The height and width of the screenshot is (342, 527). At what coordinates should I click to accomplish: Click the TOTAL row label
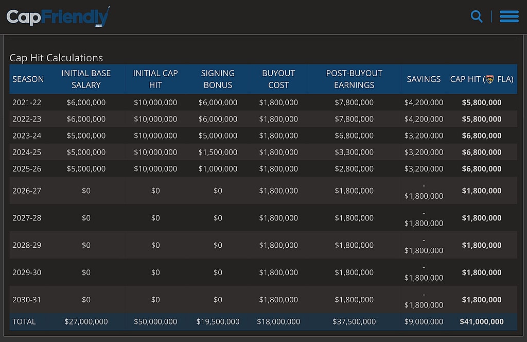tap(24, 321)
